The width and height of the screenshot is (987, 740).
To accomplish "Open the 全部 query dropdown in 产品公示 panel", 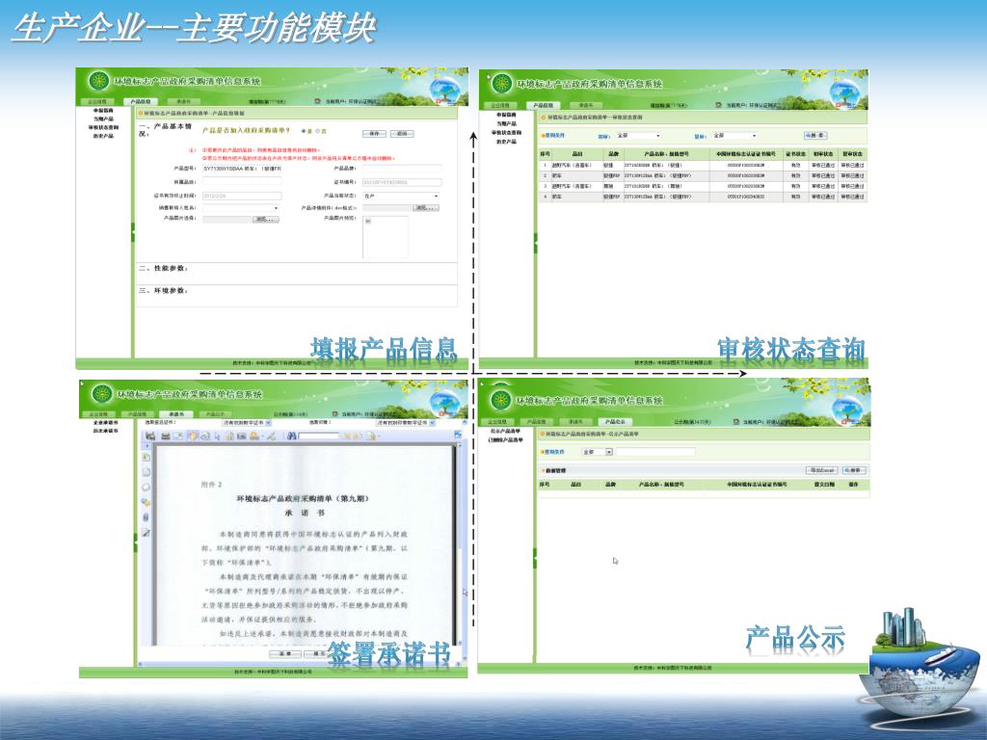I will [598, 452].
